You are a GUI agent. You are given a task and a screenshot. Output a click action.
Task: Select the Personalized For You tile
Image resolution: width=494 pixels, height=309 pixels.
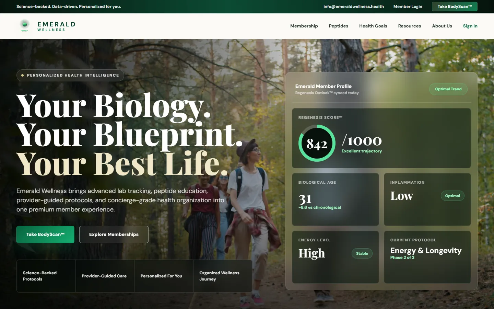[x=164, y=276]
